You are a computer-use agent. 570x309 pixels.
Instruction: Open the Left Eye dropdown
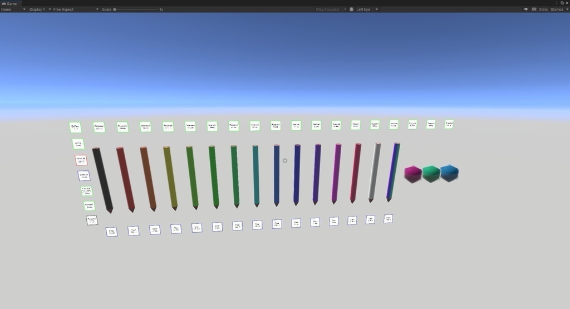[x=367, y=9]
